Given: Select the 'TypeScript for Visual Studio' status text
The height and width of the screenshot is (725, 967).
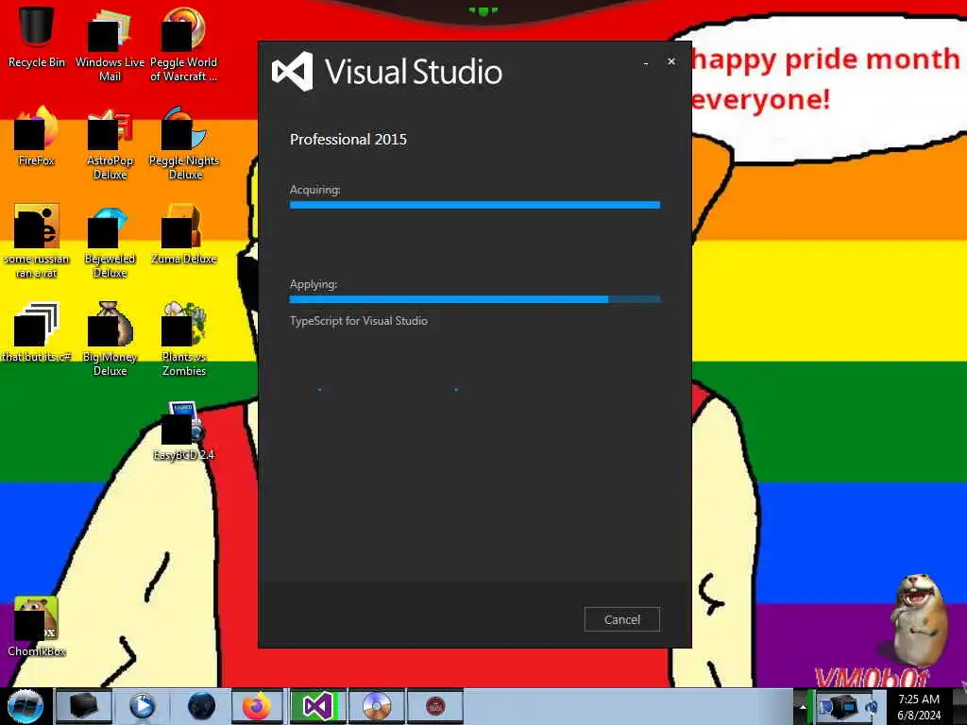Looking at the screenshot, I should coord(358,321).
